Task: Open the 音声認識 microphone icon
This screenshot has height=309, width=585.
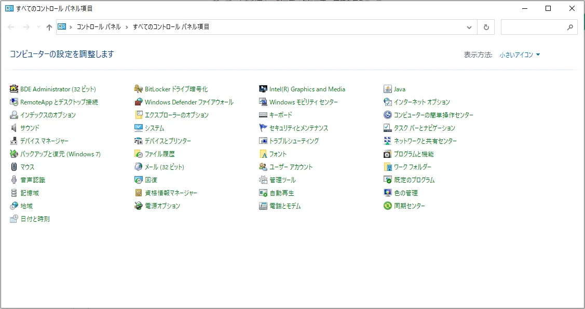Action: click(x=14, y=180)
